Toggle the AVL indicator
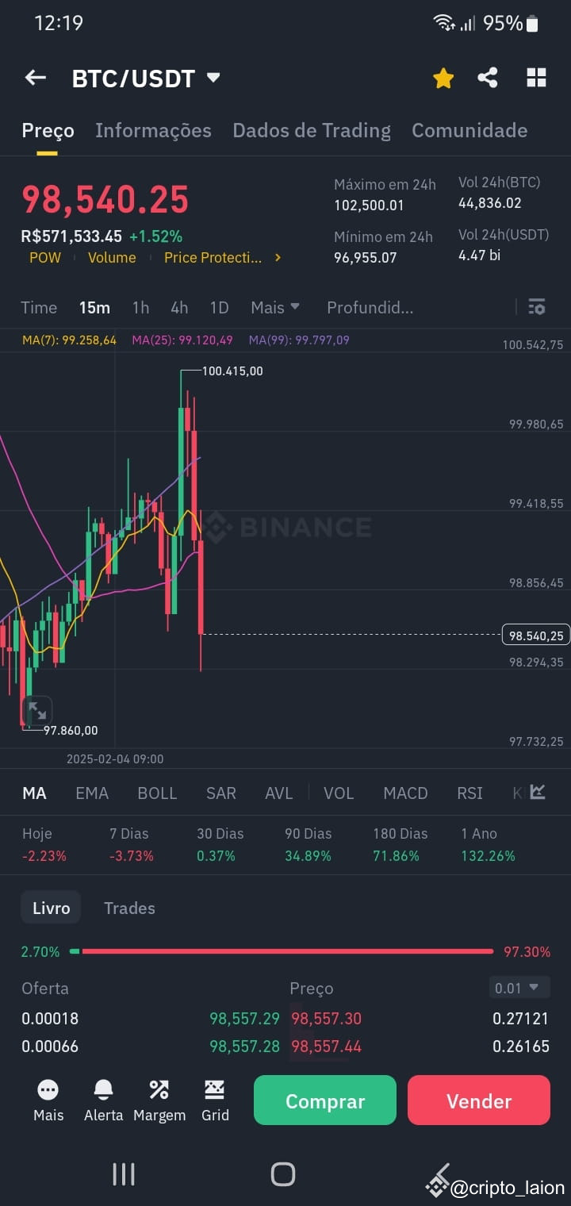This screenshot has width=571, height=1206. (278, 793)
